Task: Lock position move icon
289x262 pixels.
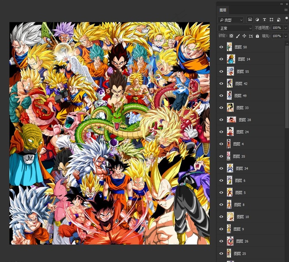Action: [244, 36]
